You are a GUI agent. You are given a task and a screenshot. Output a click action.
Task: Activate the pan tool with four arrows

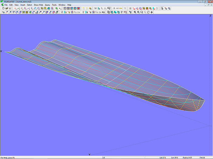pyautogui.click(x=152, y=12)
